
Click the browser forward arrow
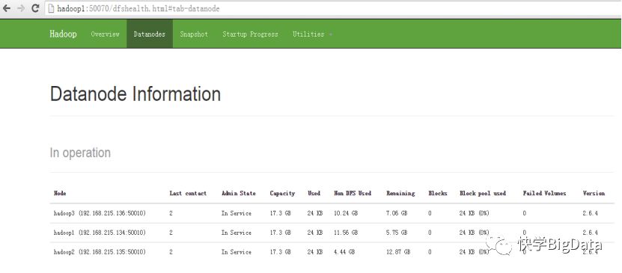pos(21,8)
